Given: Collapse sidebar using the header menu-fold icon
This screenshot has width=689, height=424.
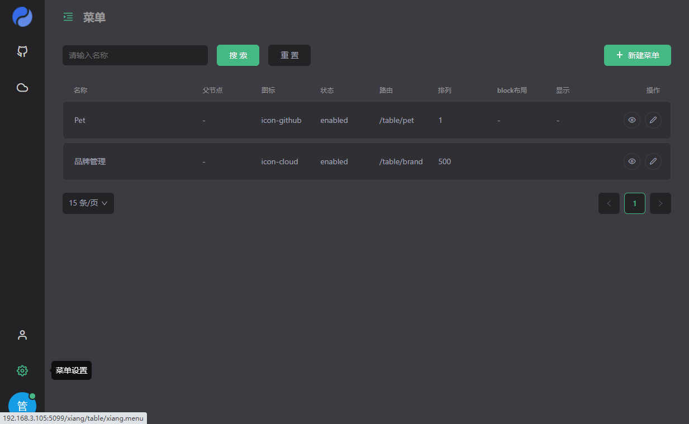Looking at the screenshot, I should pyautogui.click(x=68, y=17).
